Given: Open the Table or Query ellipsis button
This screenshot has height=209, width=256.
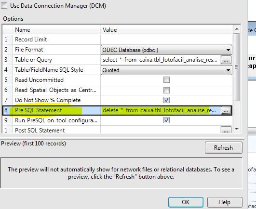Looking at the screenshot, I should click(226, 60).
